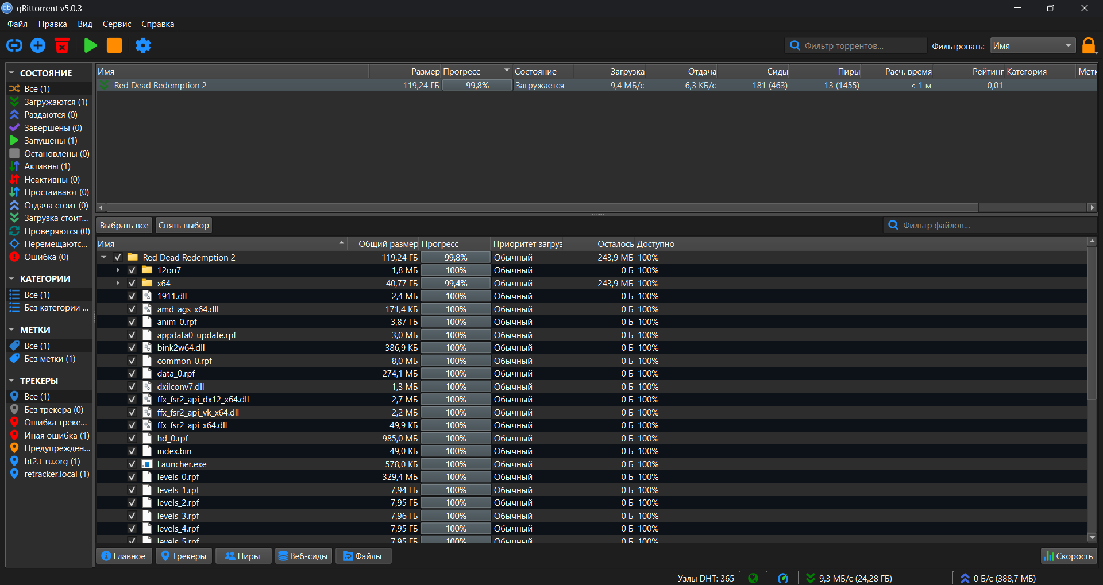Image resolution: width=1103 pixels, height=585 pixels.
Task: Select the Завершены (0) status filter
Action: (x=49, y=127)
